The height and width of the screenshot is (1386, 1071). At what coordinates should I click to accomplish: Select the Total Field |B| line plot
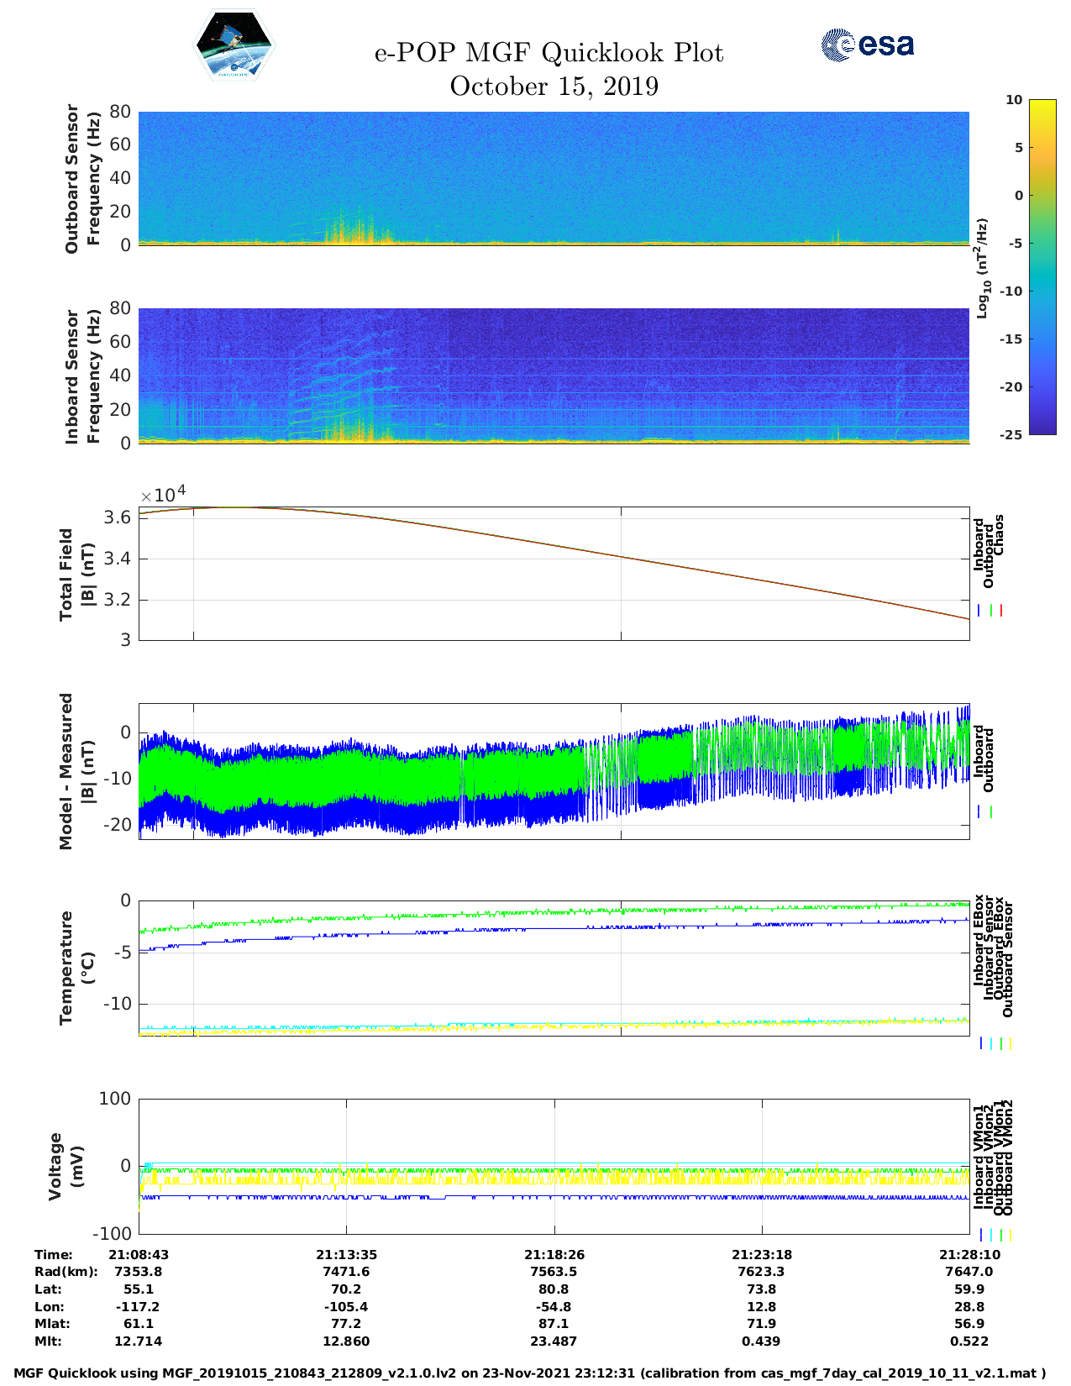(554, 574)
